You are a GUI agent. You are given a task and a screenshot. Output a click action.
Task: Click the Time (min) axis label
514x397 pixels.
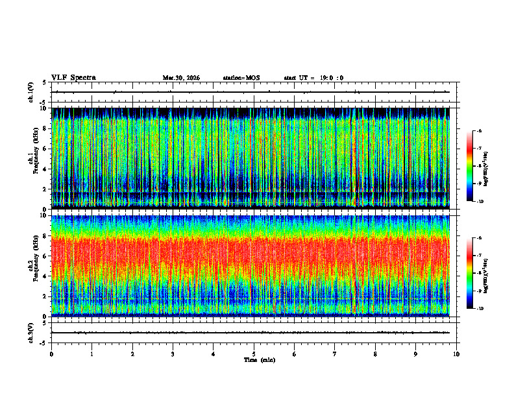[x=260, y=360]
